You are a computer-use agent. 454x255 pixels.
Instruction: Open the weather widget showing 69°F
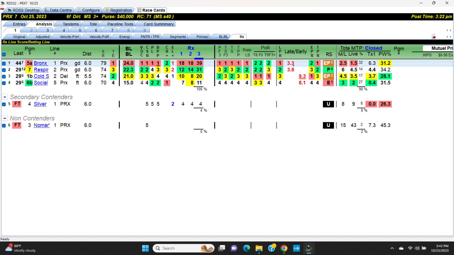pos(21,248)
